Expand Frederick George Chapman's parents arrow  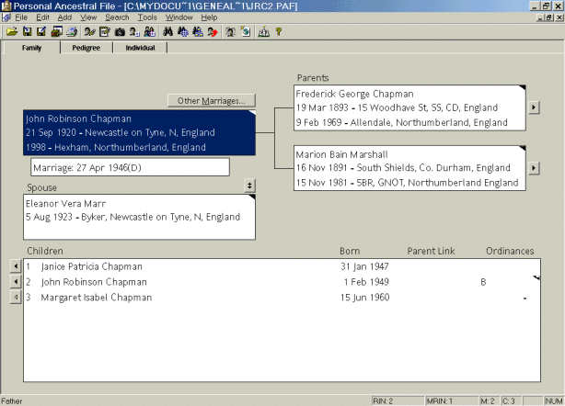[x=534, y=107]
